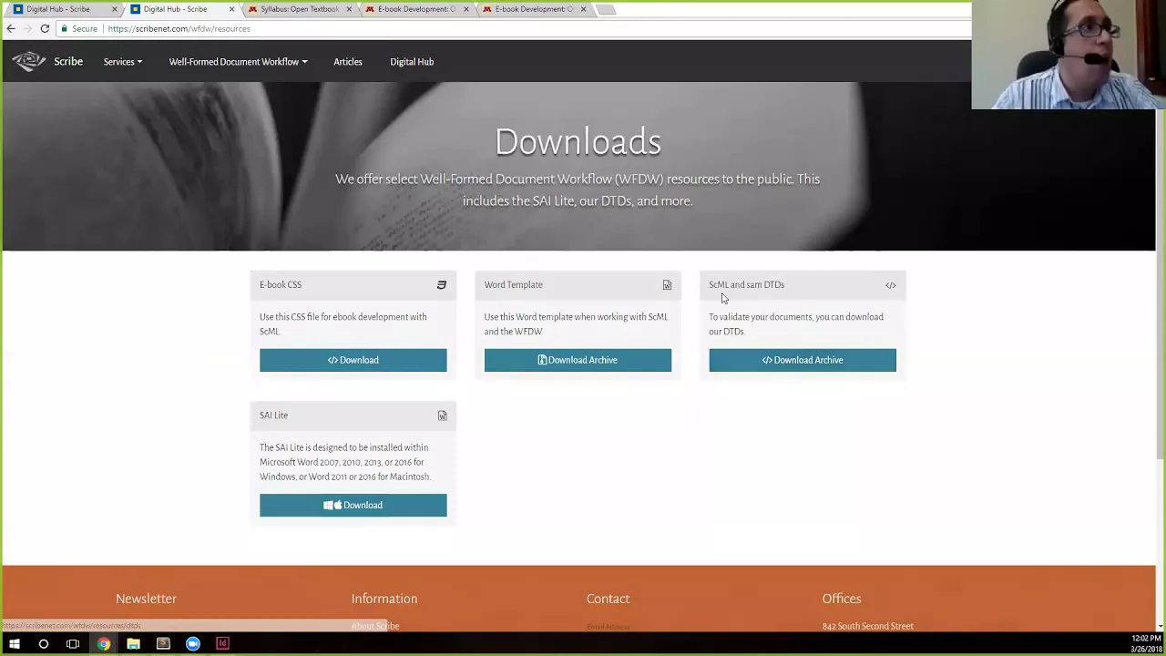This screenshot has width=1166, height=656.
Task: Click the Newsletter footer heading
Action: (x=146, y=599)
